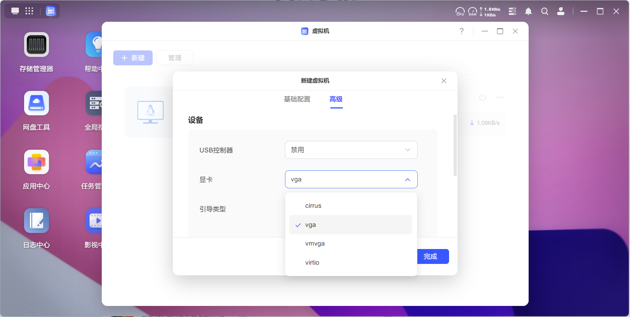Click the 新建 create button
630x317 pixels.
[x=133, y=58]
